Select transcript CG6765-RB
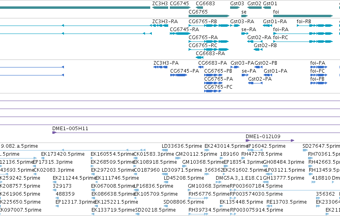Image resolution: width=340 pixels, height=216 pixels. 203,22
